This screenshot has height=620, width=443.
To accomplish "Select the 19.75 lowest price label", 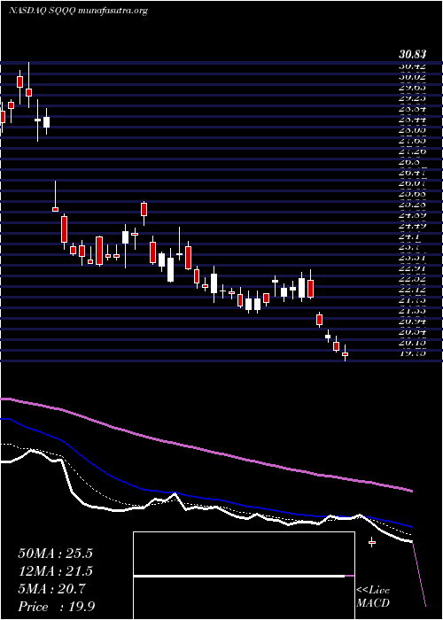I will pos(412,354).
